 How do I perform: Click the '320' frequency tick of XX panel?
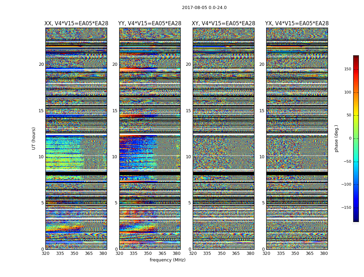46,253
